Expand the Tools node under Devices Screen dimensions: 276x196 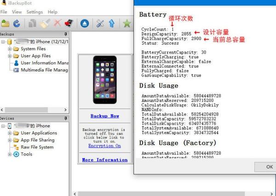10,154
